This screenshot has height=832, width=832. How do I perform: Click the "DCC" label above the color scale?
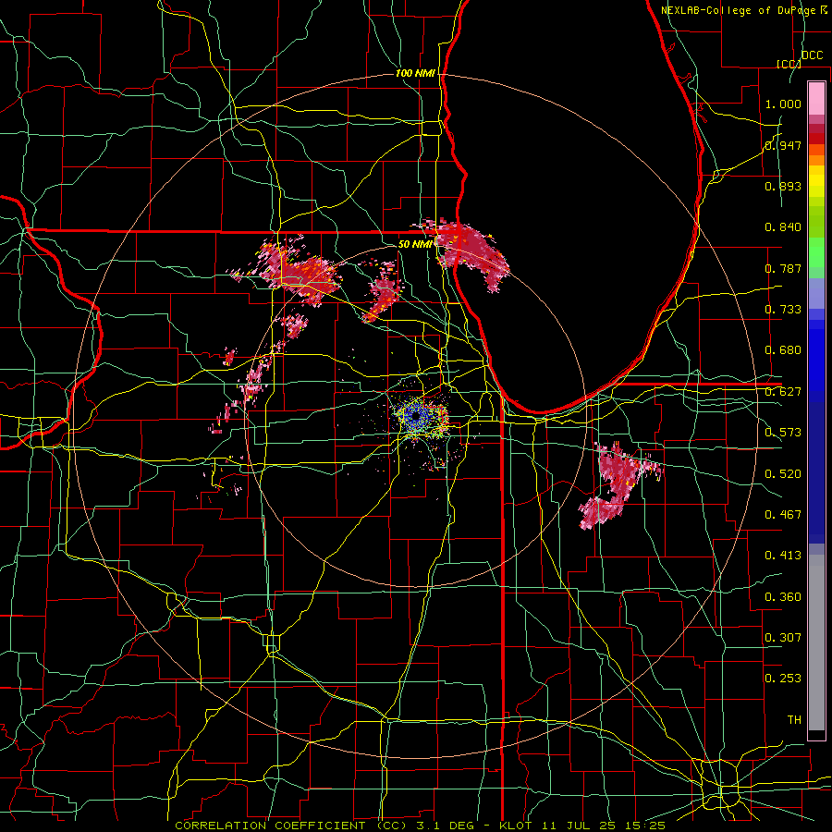[813, 55]
